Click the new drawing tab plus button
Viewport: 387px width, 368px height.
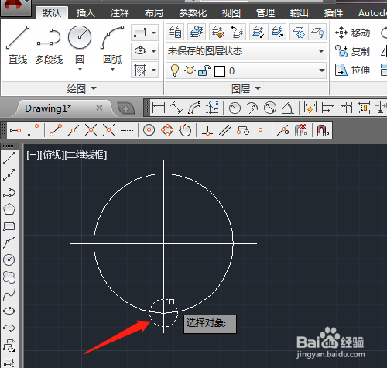[126, 108]
